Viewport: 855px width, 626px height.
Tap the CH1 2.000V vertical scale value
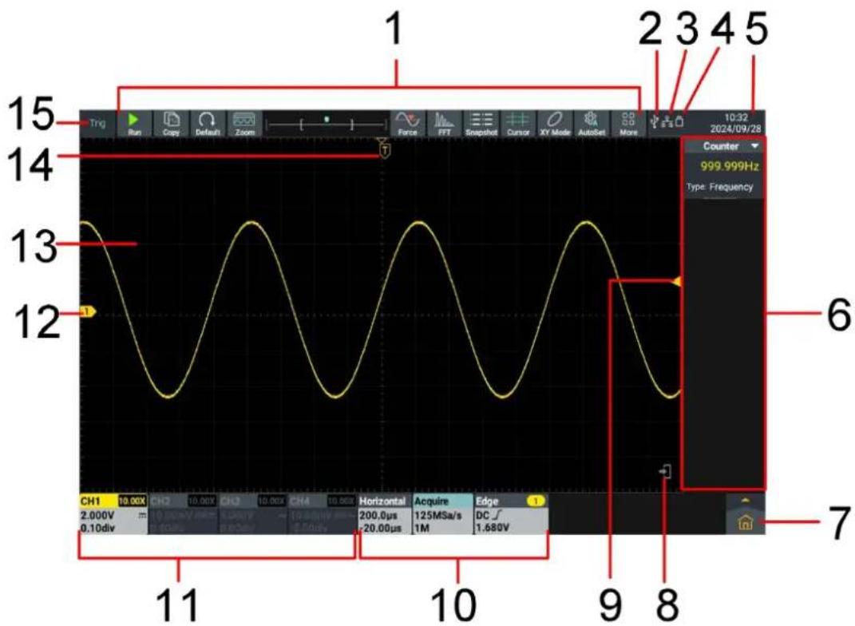[97, 515]
